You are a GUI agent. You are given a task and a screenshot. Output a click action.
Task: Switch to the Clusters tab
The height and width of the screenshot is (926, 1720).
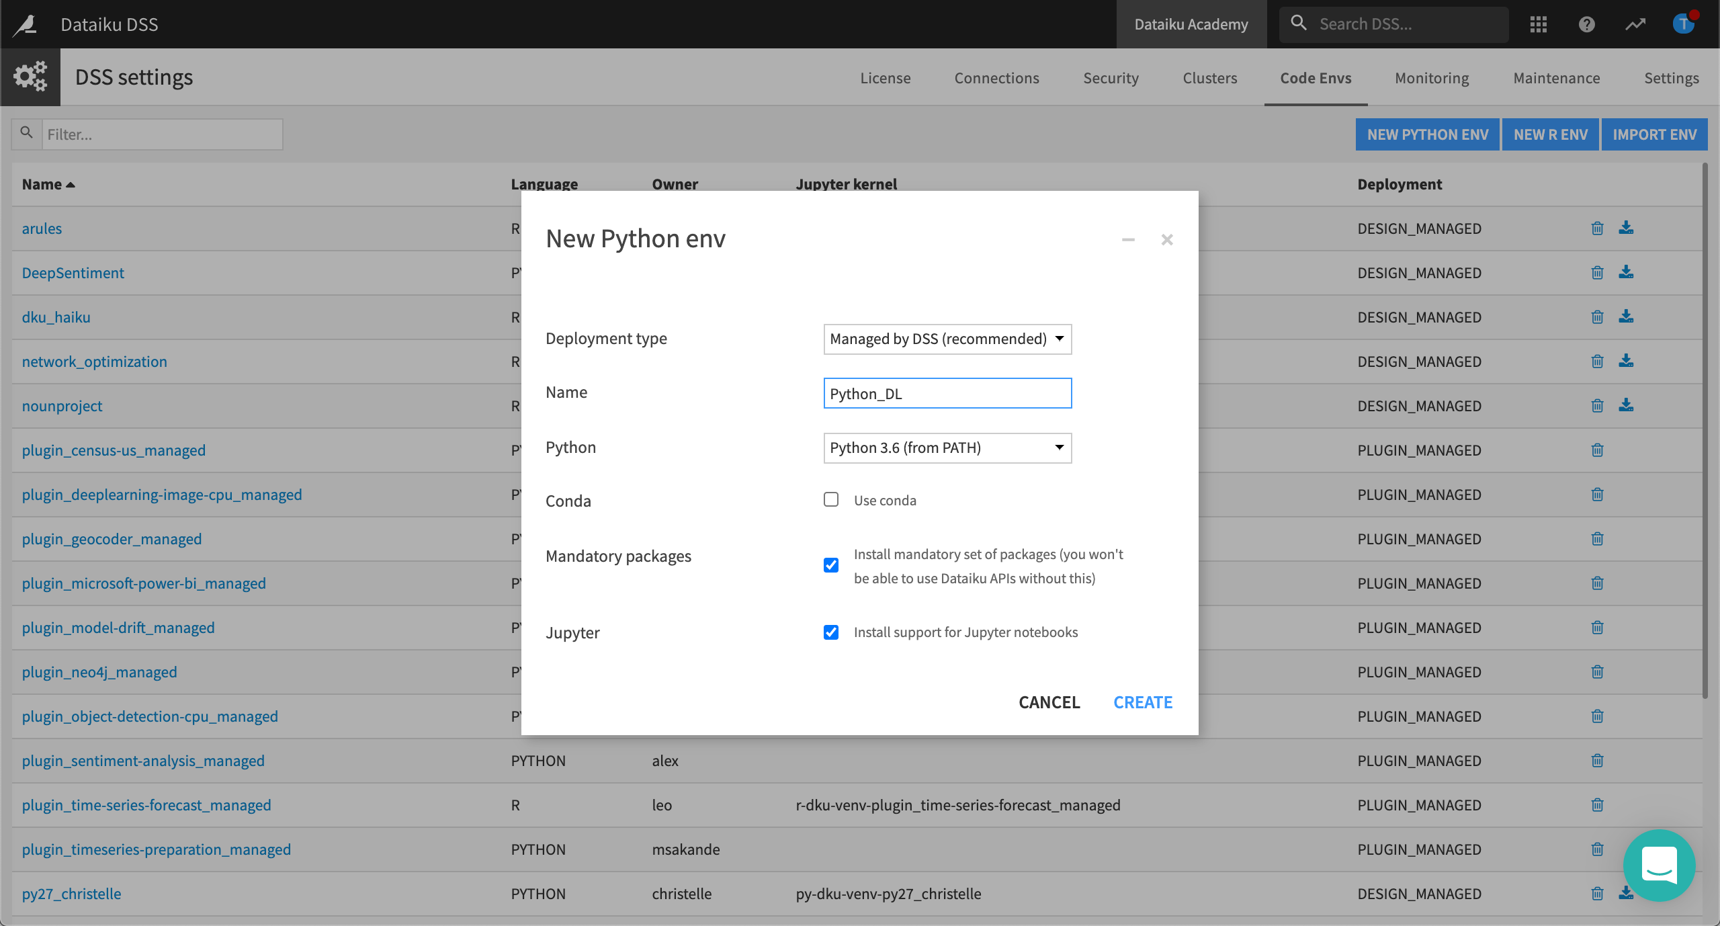click(x=1210, y=78)
